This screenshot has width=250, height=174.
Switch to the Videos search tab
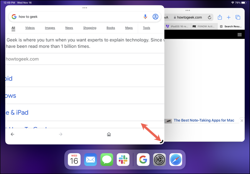point(30,28)
